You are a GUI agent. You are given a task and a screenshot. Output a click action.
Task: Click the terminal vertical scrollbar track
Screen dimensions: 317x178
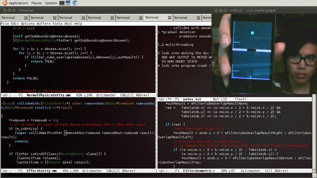314,131
